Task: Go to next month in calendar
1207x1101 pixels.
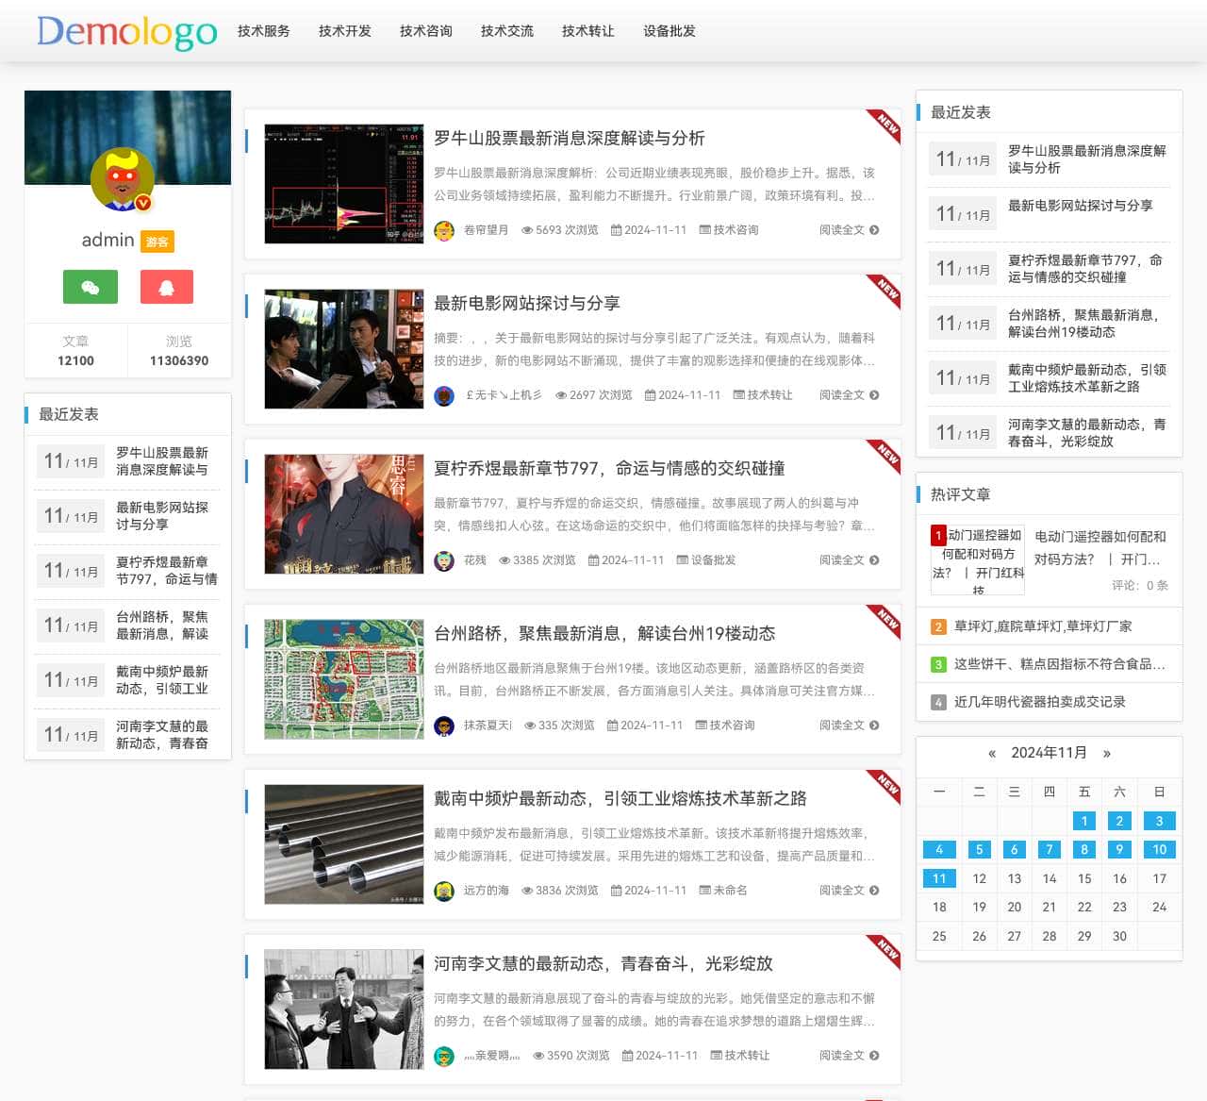Action: [x=1106, y=753]
